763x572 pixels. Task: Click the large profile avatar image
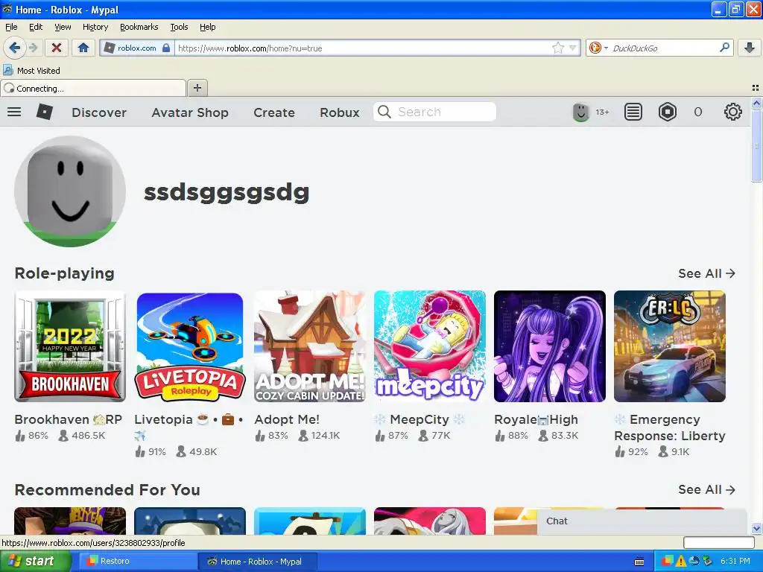(70, 191)
